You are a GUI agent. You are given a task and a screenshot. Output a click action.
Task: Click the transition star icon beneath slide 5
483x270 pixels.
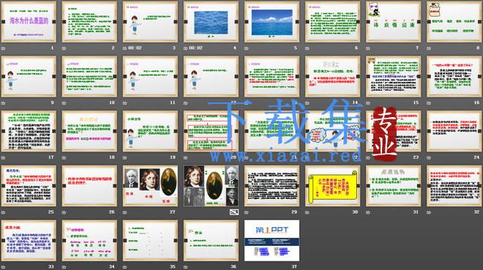coord(247,48)
